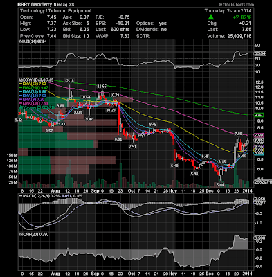The width and height of the screenshot is (272, 277).
Task: Click the MACD(12,26,9) indicator label
Action: (x=50, y=196)
